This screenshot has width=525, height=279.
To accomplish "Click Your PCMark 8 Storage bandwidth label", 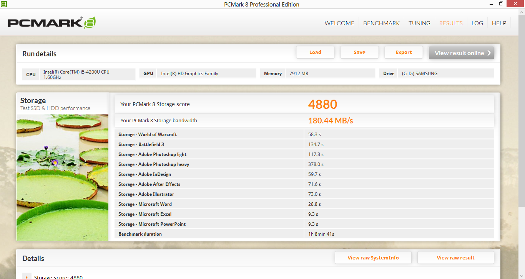I will click(x=159, y=120).
